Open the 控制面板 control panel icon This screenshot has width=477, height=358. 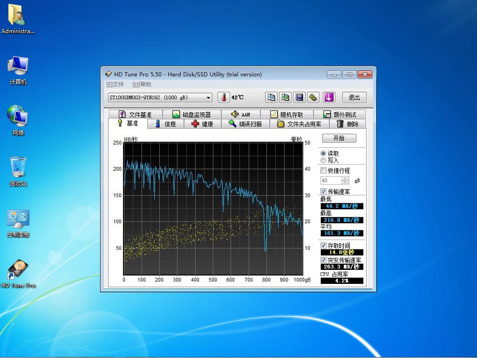tap(18, 223)
